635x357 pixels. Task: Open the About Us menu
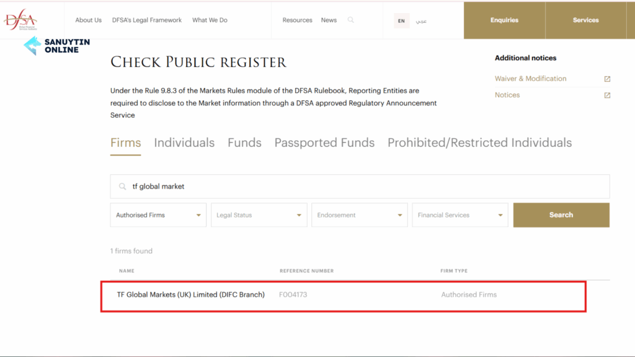tap(88, 20)
